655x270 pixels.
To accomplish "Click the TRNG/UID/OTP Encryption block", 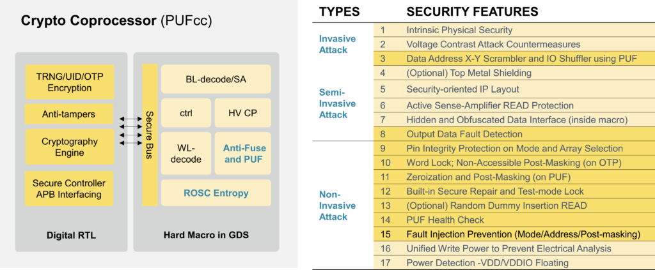I will 69,82.
